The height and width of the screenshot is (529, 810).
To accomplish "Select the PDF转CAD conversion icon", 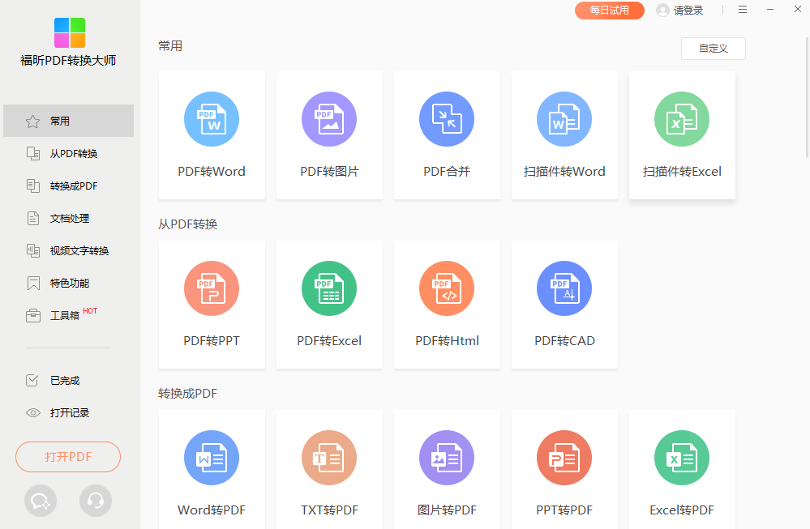I will 564,288.
